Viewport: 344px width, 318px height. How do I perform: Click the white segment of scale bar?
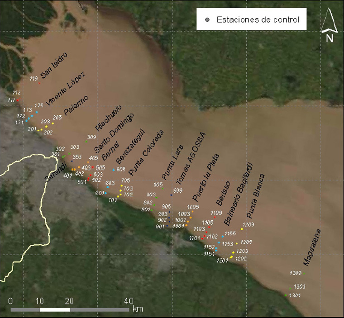[x=55, y=310]
